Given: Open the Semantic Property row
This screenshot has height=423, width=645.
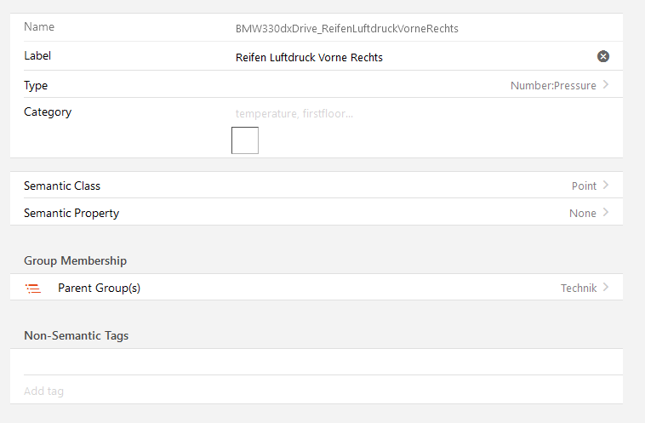Looking at the screenshot, I should pyautogui.click(x=71, y=213).
